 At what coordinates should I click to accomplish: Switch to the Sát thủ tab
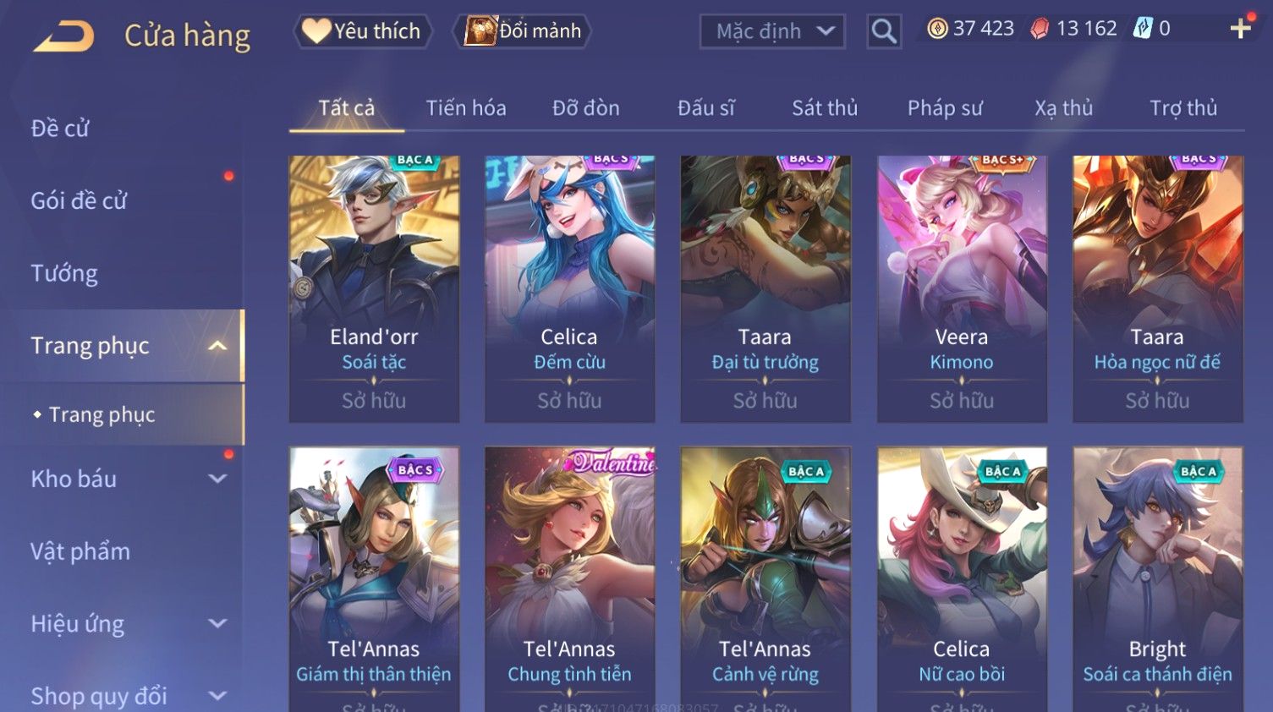pyautogui.click(x=825, y=108)
